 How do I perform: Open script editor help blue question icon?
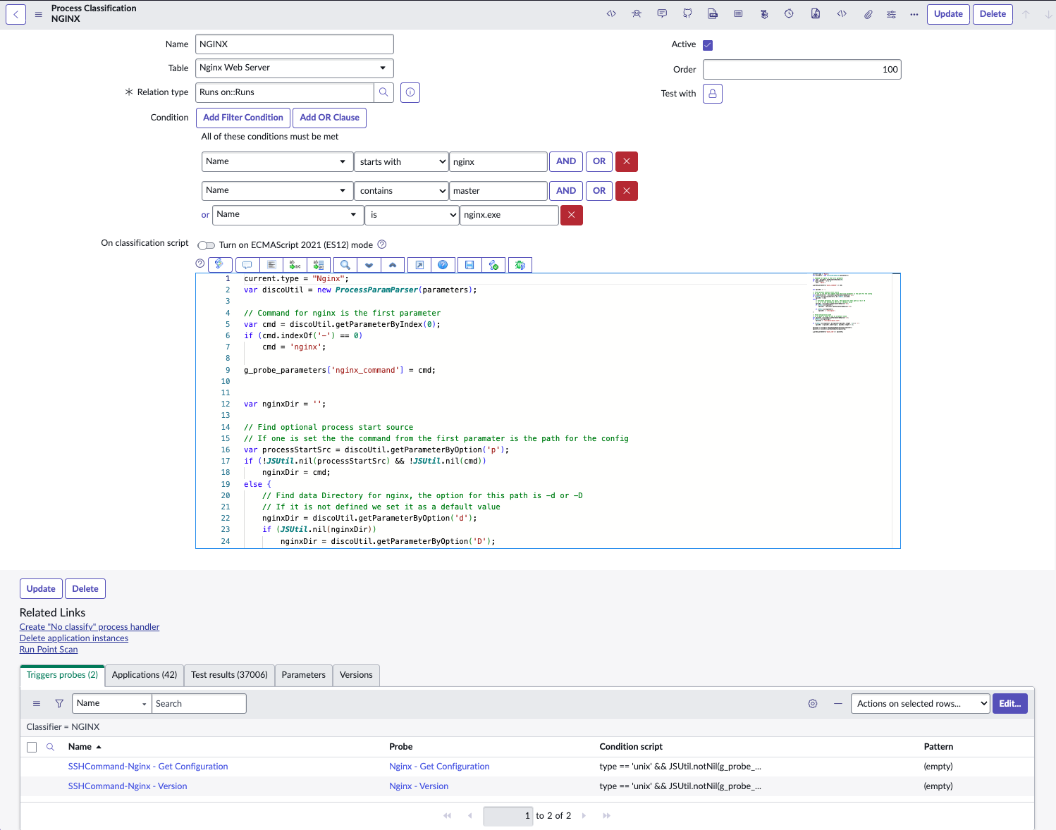[443, 265]
